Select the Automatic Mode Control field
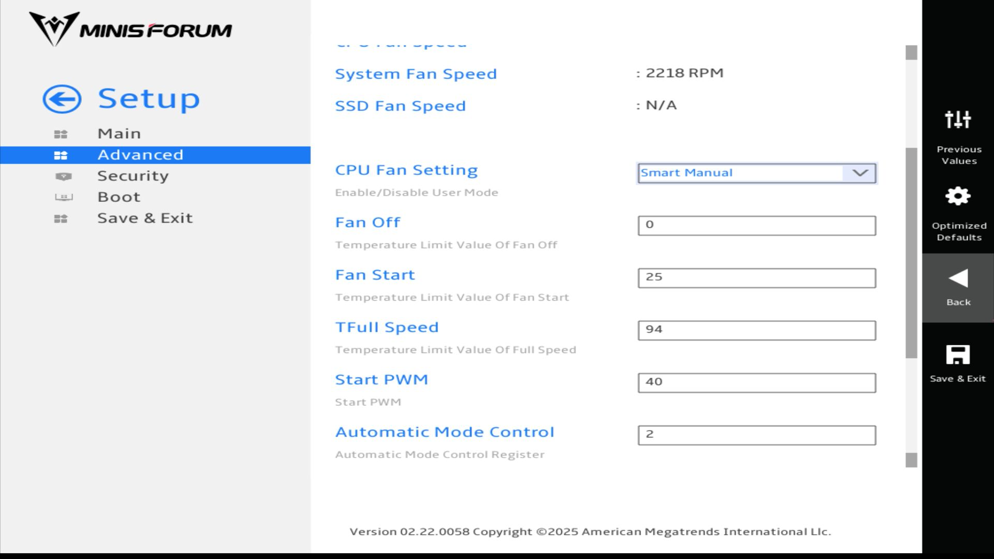Screen dimensions: 994x559 click(756, 435)
